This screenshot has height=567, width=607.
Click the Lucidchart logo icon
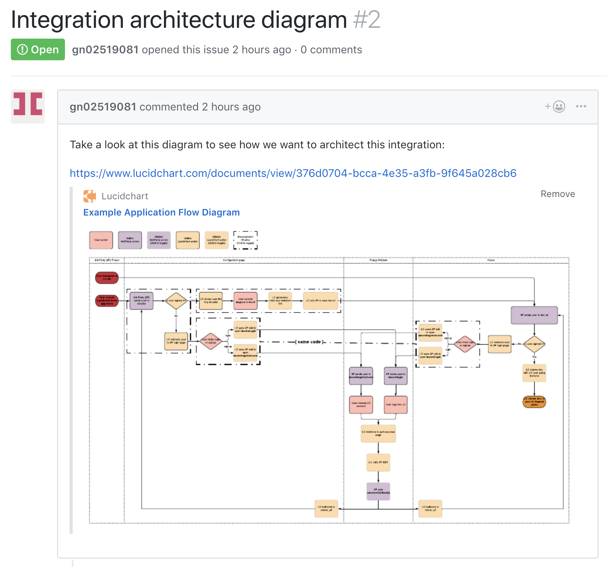click(x=90, y=196)
